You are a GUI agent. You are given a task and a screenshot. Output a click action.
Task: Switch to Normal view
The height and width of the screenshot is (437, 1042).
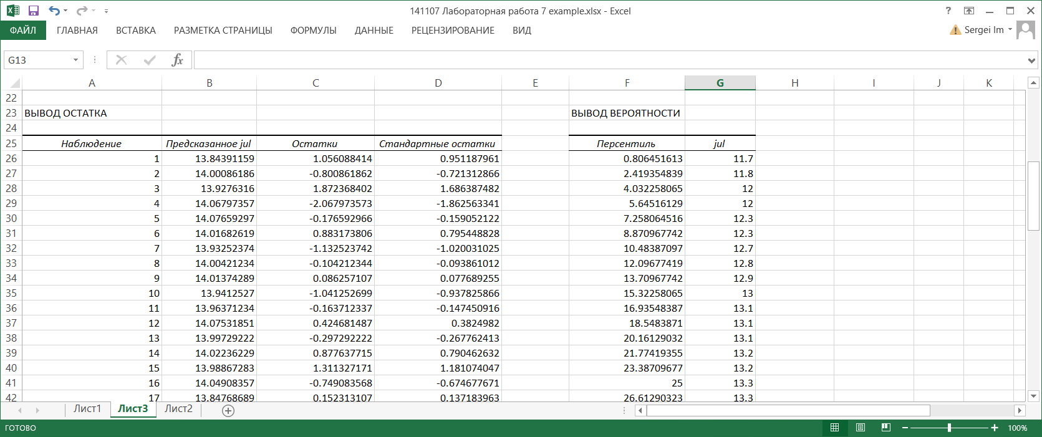[x=835, y=428]
